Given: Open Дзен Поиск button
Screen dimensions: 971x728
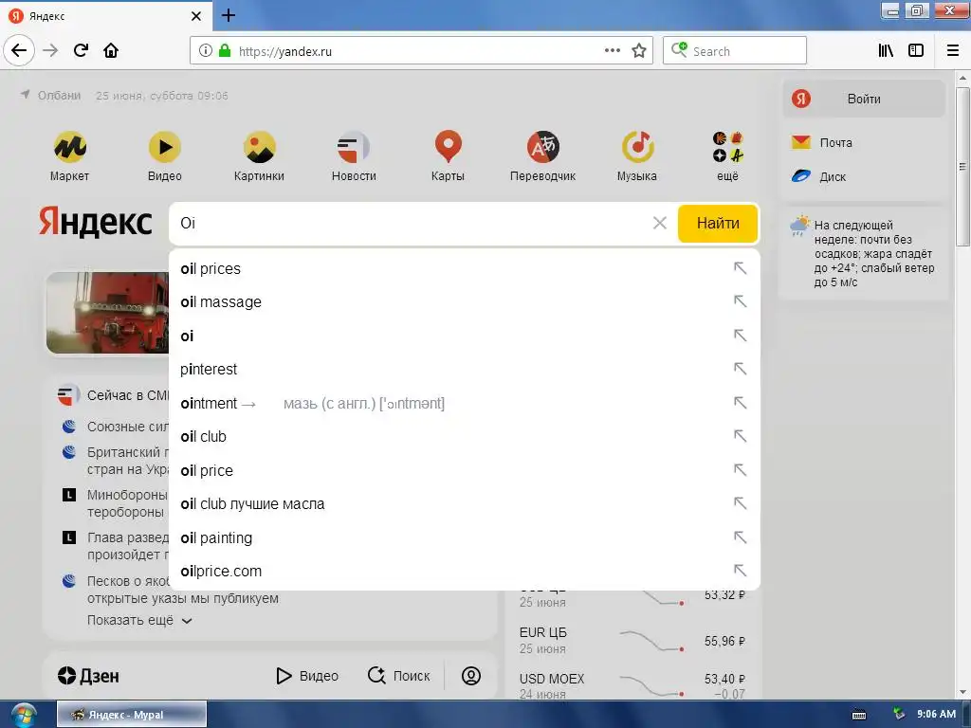Looking at the screenshot, I should [x=399, y=676].
